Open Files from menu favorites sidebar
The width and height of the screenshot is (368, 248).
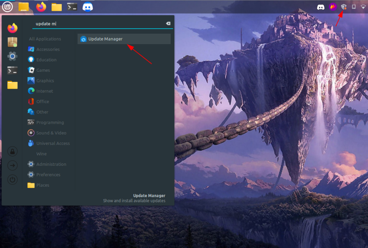(x=13, y=85)
